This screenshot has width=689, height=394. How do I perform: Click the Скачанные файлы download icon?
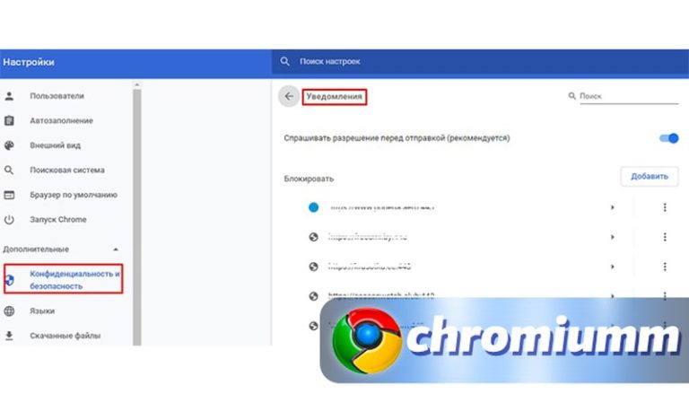pyautogui.click(x=9, y=336)
